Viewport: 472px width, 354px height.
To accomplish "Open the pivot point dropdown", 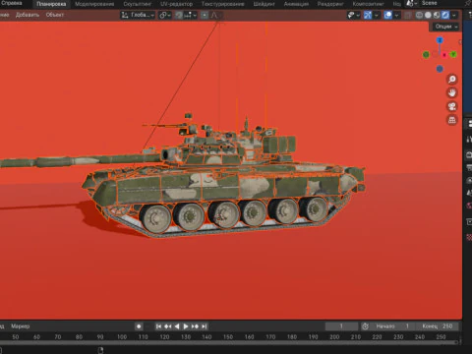I will pos(165,15).
